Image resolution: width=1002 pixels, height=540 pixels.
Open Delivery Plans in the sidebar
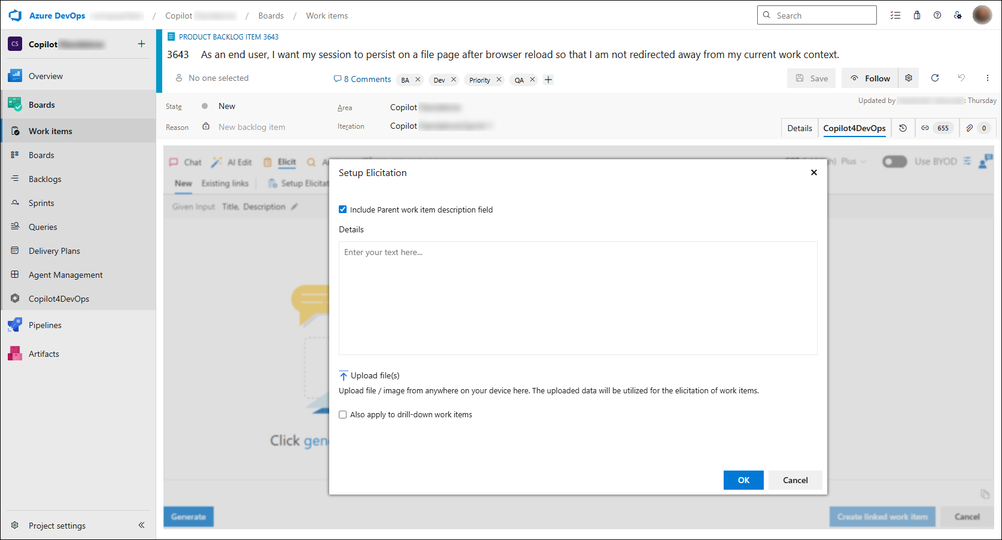[78, 251]
